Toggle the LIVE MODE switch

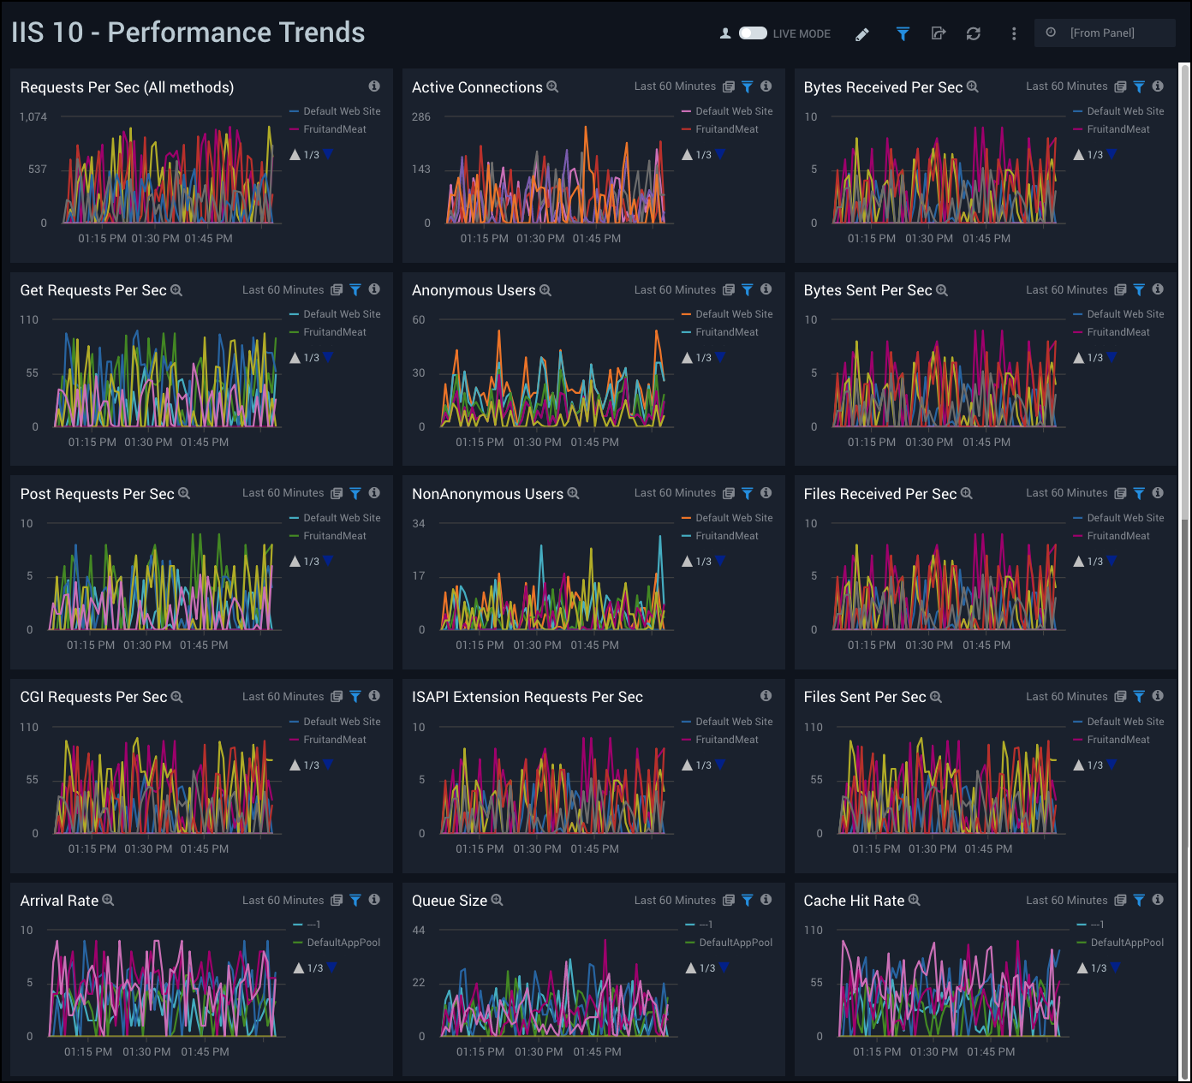point(753,33)
